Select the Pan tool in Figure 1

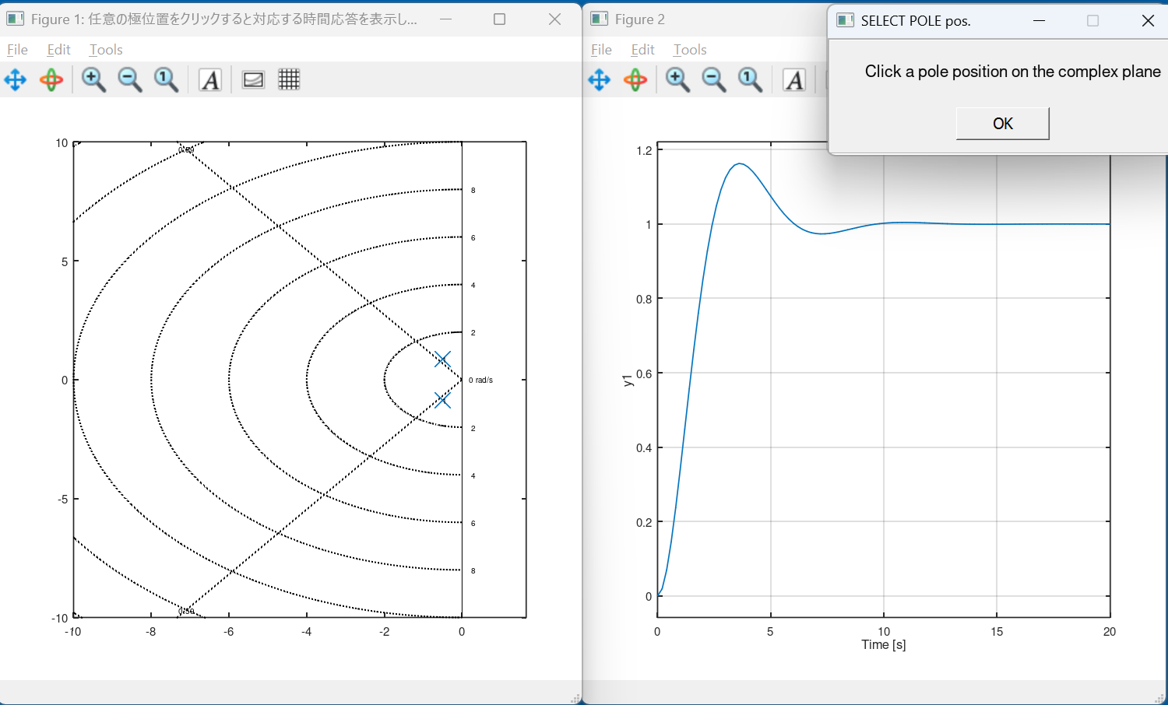point(16,79)
